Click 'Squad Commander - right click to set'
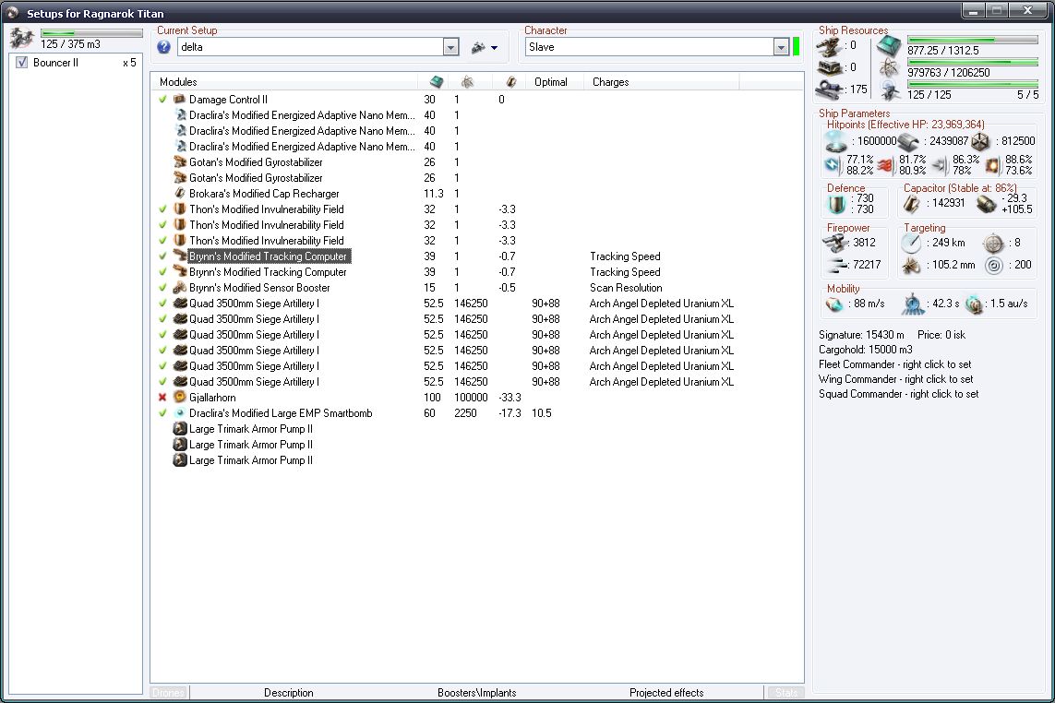Viewport: 1055px width, 703px height. [899, 394]
